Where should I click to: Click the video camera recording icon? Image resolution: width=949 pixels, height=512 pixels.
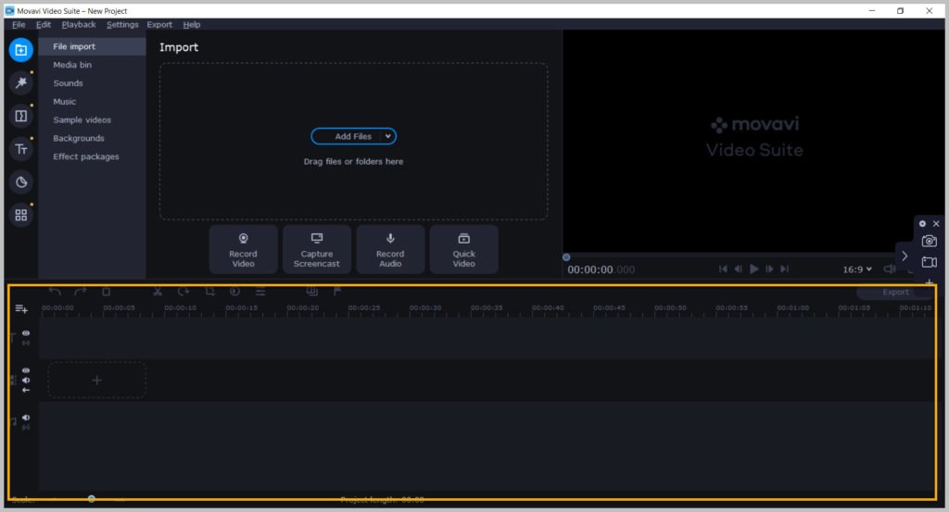929,262
